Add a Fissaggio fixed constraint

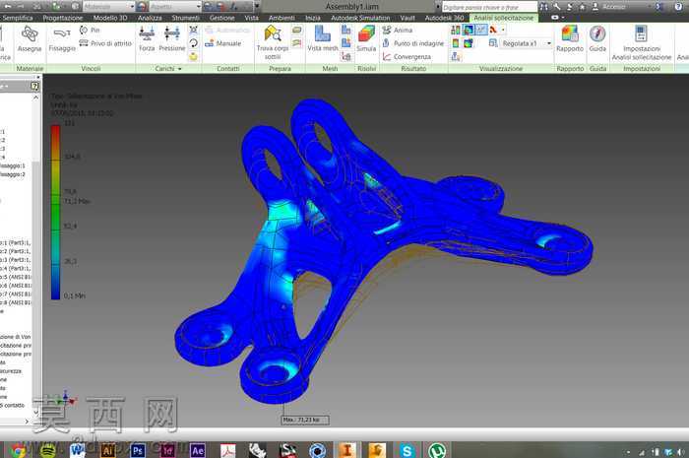click(x=62, y=38)
